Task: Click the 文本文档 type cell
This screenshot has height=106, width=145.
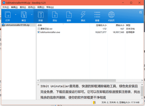Action: pyautogui.click(x=130, y=29)
